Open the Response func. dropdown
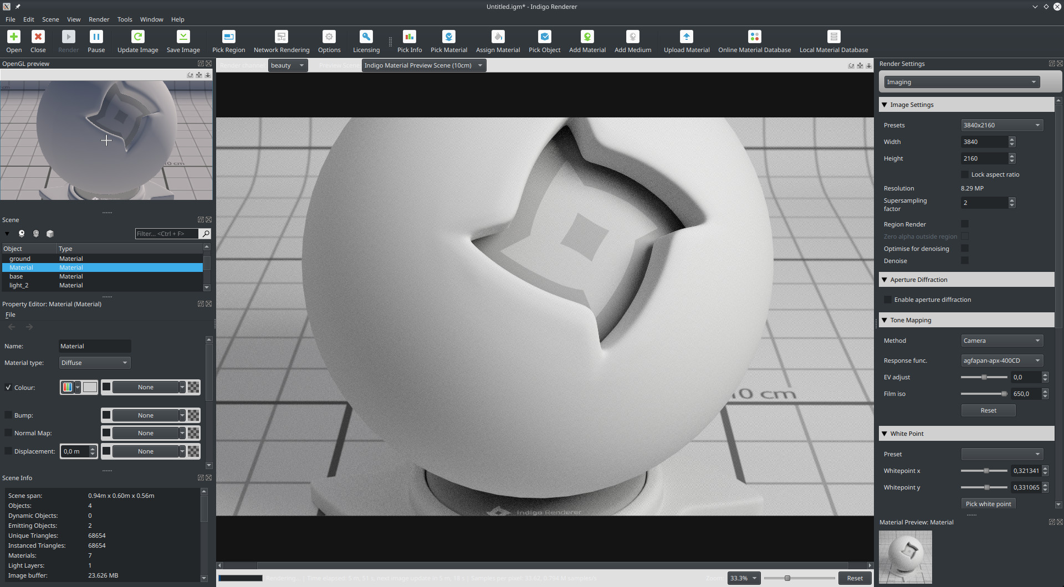 1002,361
